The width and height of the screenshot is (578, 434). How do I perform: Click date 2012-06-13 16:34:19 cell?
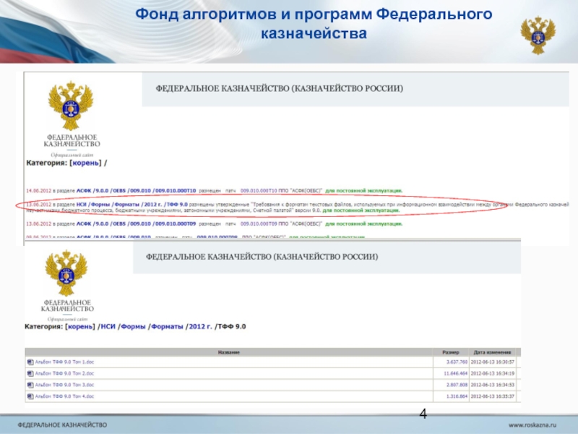pyautogui.click(x=493, y=373)
